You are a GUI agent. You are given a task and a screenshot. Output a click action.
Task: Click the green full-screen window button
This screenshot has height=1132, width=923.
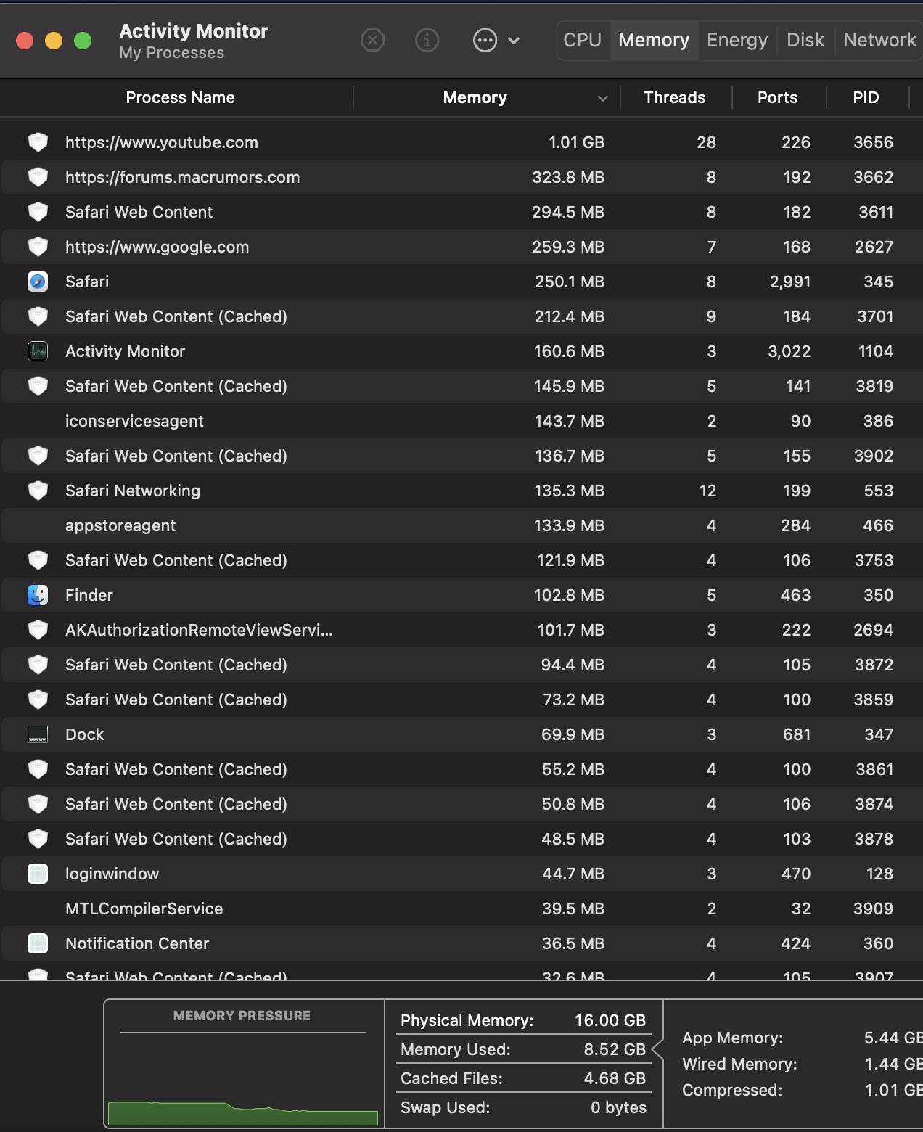click(83, 41)
